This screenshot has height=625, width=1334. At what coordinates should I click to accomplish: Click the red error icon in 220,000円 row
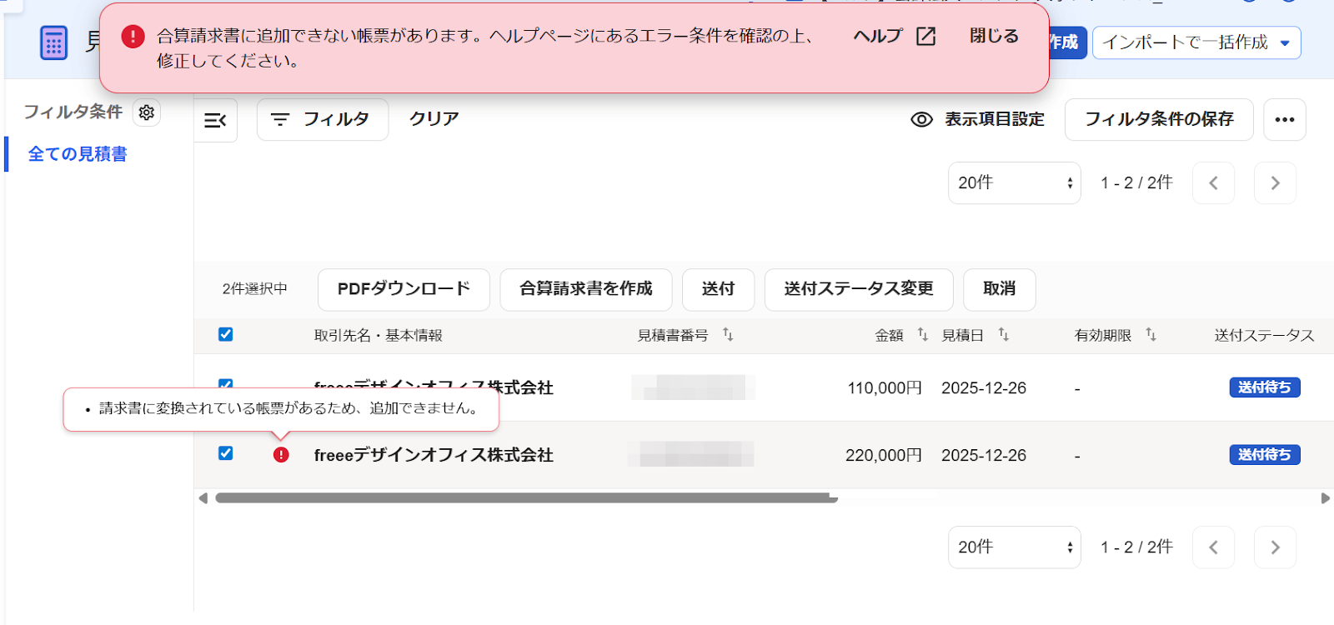pyautogui.click(x=281, y=455)
